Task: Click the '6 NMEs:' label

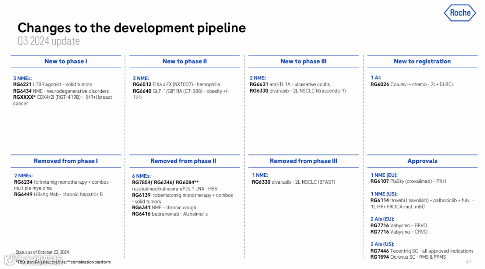Action: [141, 176]
